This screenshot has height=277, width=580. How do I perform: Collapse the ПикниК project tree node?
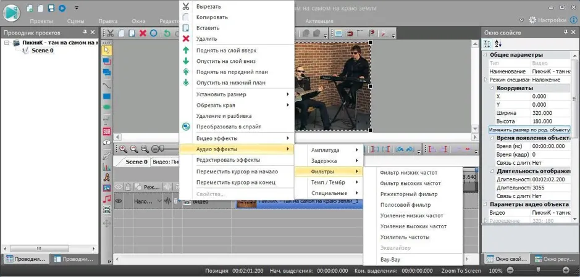(x=7, y=43)
